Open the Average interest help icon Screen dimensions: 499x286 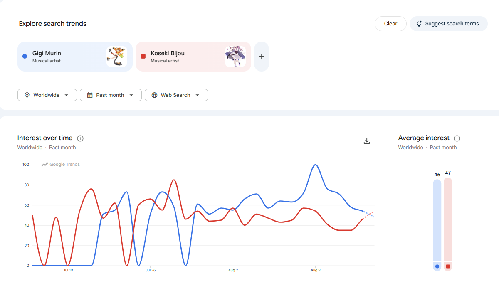457,138
